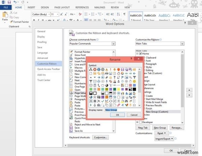Click the New Group button
Image resolution: width=202 pixels, height=156 pixels.
(x=160, y=128)
